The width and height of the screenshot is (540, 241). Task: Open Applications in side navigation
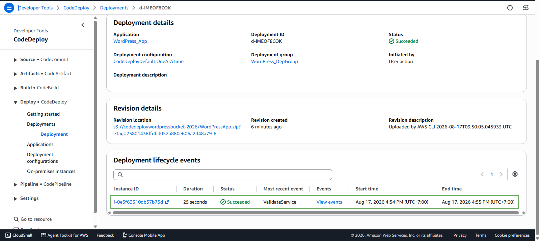coord(40,144)
